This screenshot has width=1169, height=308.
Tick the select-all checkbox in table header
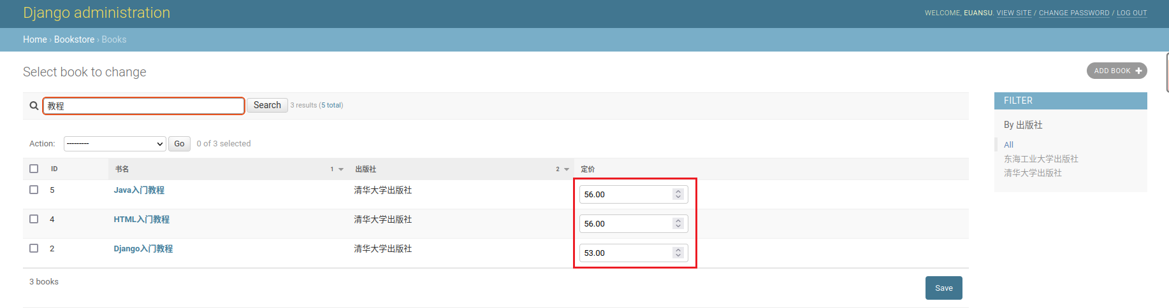pos(34,169)
